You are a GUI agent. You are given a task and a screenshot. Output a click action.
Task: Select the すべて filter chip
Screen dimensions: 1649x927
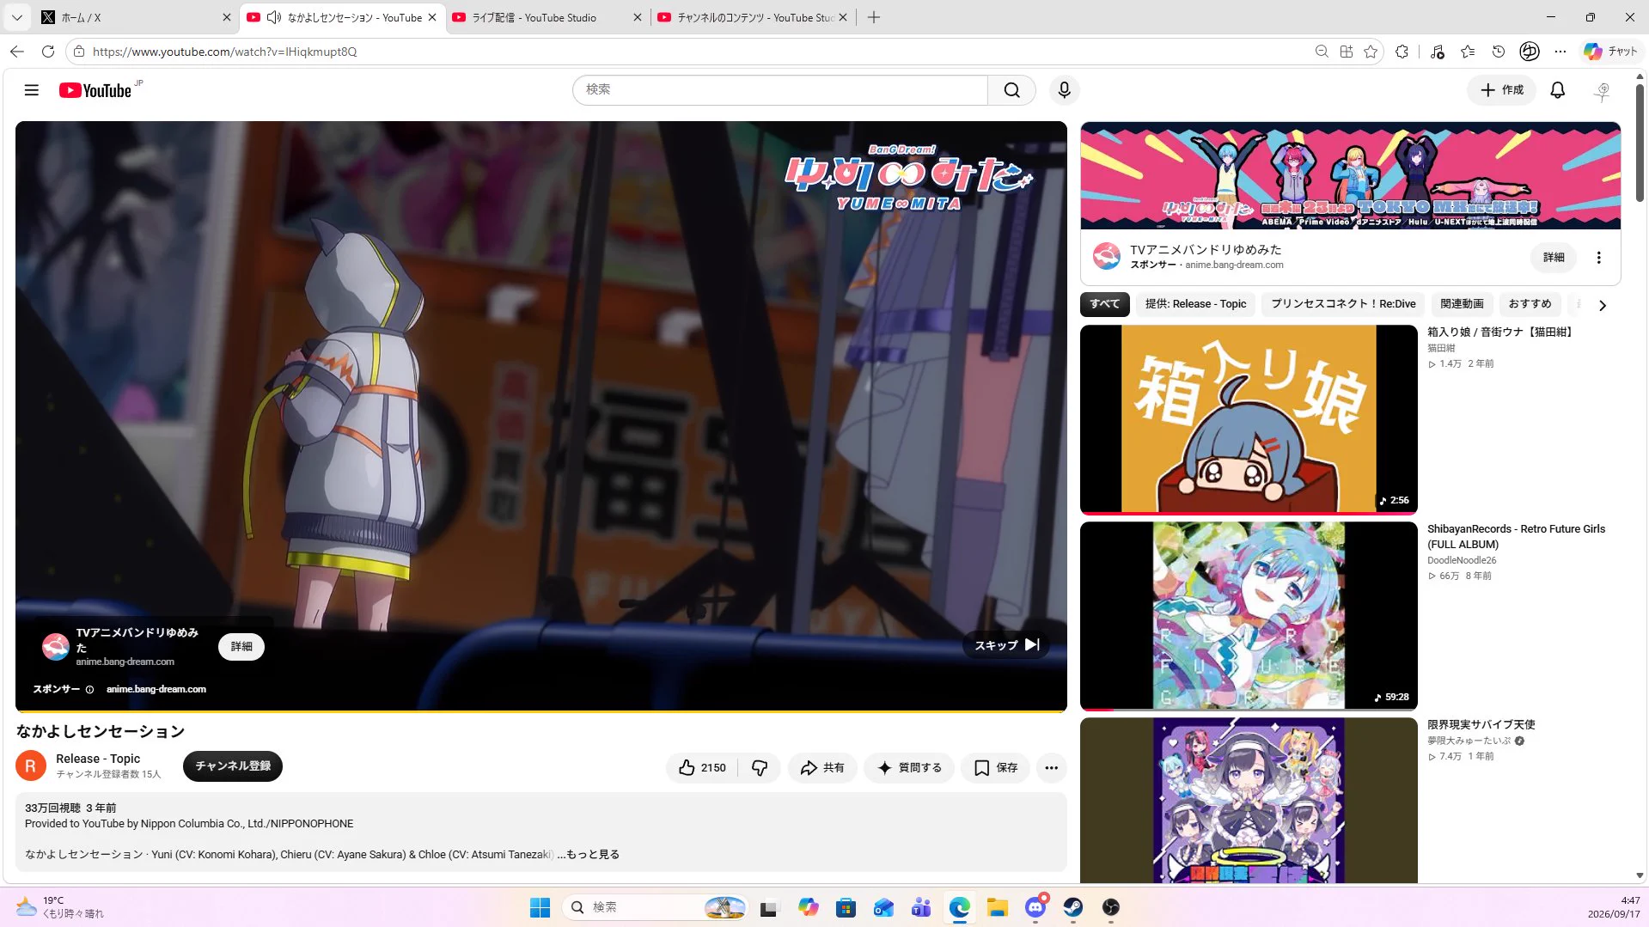point(1104,304)
